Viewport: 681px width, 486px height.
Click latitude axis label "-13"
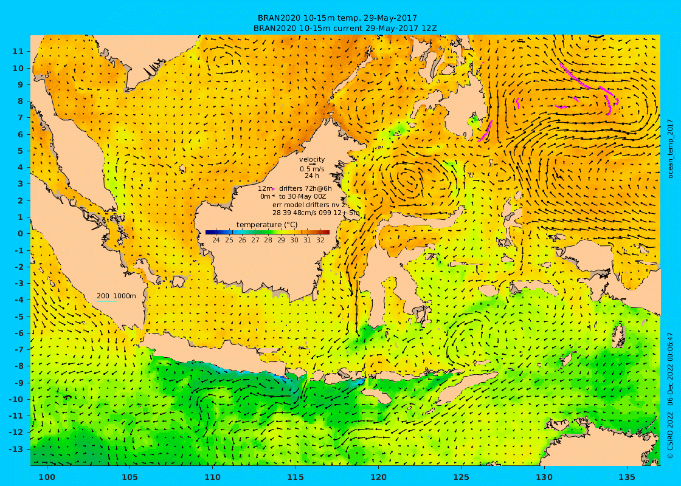[x=16, y=449]
